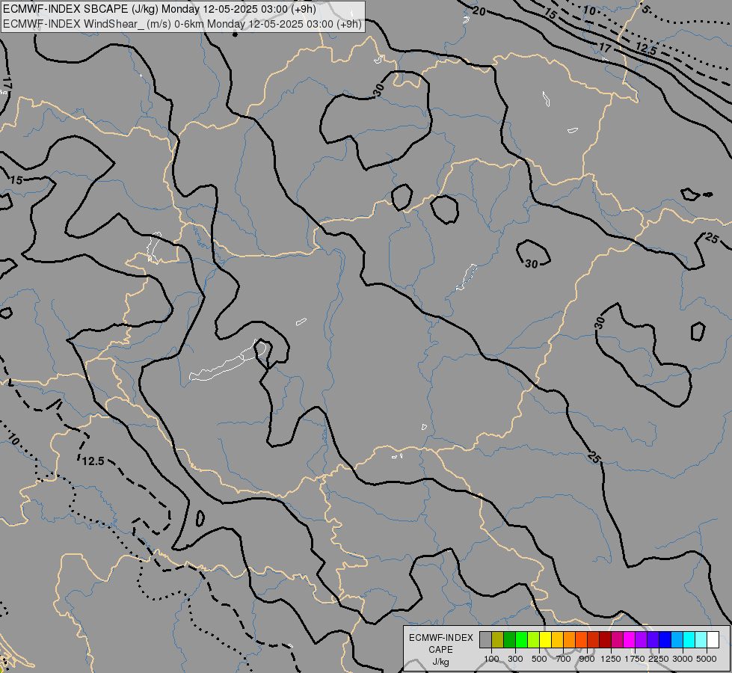The height and width of the screenshot is (673, 732).
Task: Click the legend value 100
Action: 491,659
